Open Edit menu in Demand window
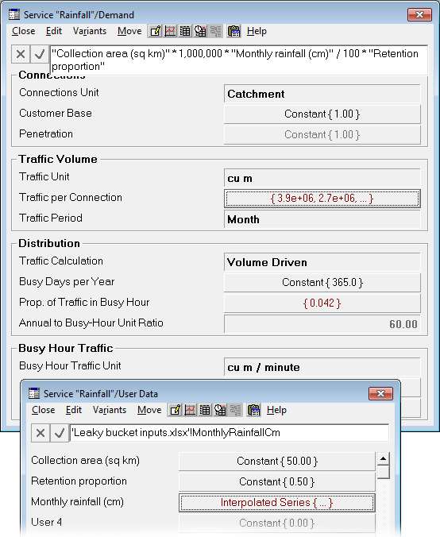 click(x=54, y=31)
